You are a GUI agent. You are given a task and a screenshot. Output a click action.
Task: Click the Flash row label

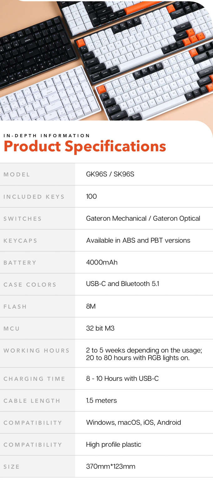(x=15, y=307)
